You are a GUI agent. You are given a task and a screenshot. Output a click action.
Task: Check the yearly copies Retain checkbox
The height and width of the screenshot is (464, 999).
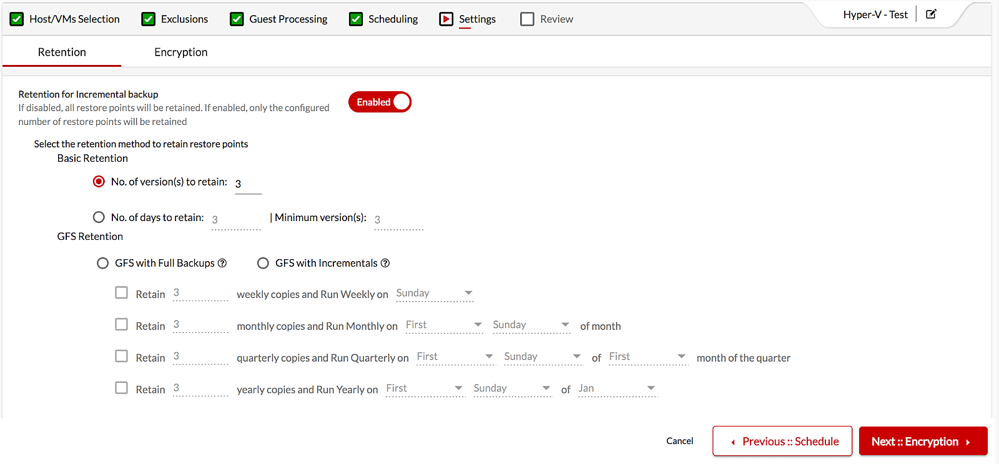[x=122, y=388]
